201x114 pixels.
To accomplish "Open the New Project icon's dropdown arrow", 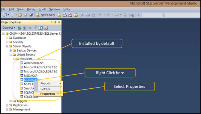I will tap(8, 15).
